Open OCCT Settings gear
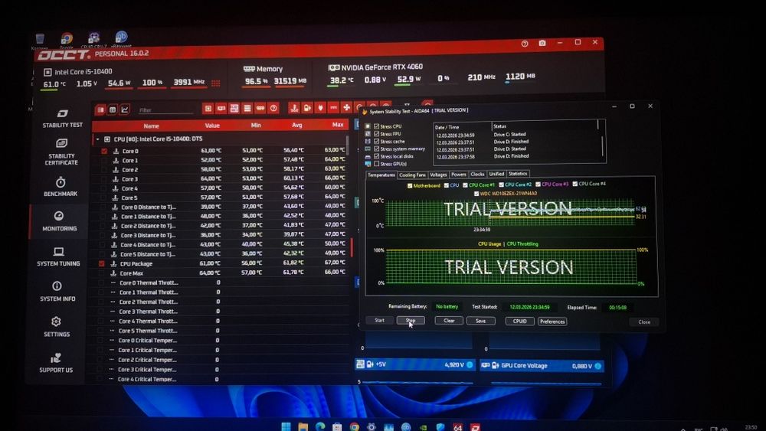The width and height of the screenshot is (766, 431). pyautogui.click(x=56, y=327)
